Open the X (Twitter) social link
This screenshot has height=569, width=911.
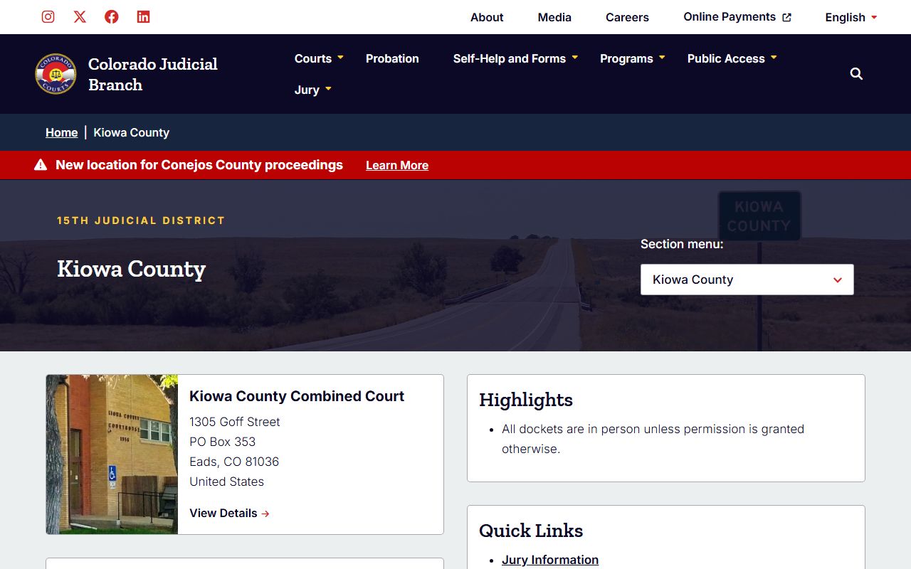(80, 17)
